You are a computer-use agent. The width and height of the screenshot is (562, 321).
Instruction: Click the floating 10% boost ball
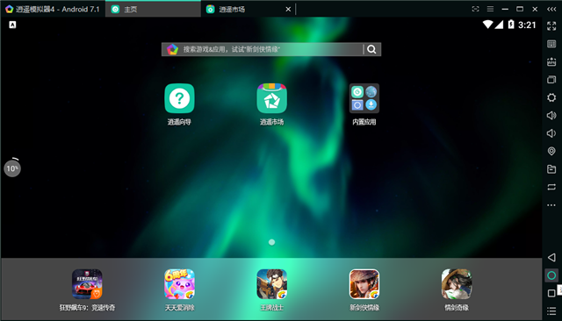pyautogui.click(x=12, y=168)
